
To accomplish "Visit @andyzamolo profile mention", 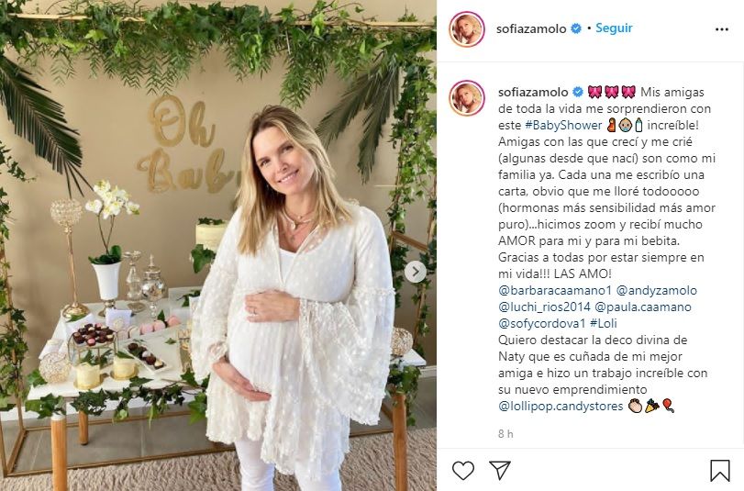I will [657, 290].
